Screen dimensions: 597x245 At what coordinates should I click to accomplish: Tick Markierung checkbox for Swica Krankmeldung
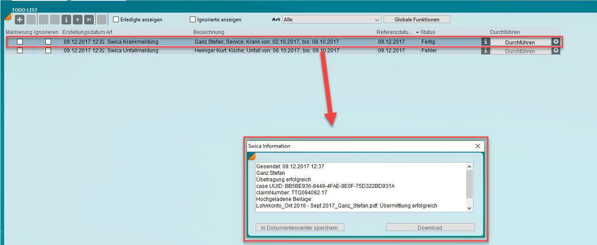20,42
